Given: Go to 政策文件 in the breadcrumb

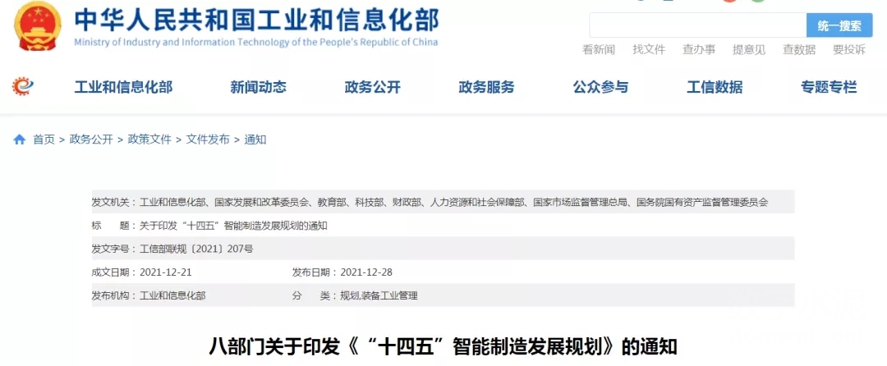Looking at the screenshot, I should click(149, 140).
